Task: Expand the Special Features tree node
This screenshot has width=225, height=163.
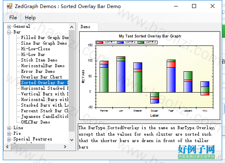Action: [9, 139]
